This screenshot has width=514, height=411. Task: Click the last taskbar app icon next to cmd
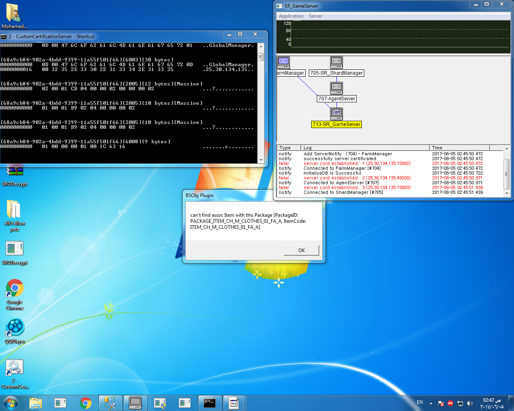(234, 403)
